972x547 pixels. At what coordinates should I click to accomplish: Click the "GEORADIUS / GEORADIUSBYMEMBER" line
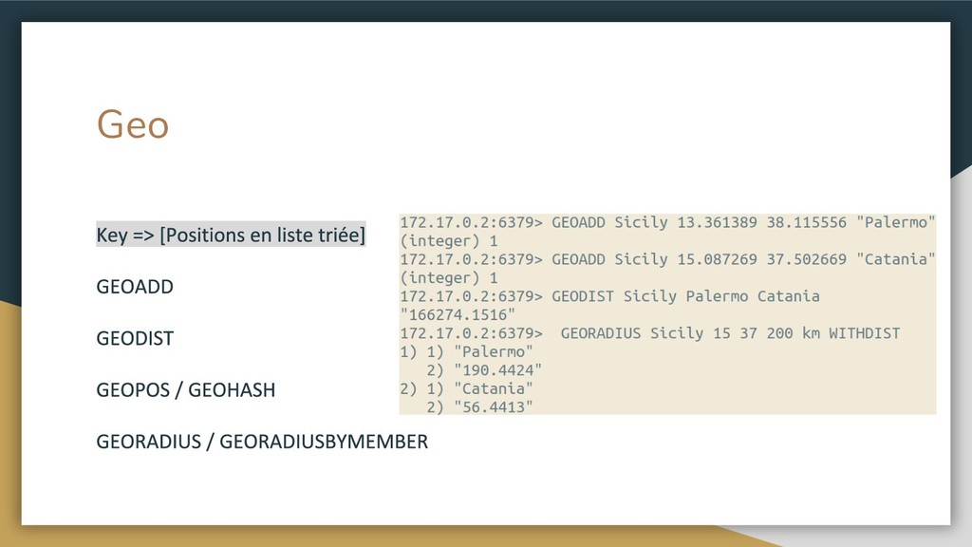[x=262, y=442]
